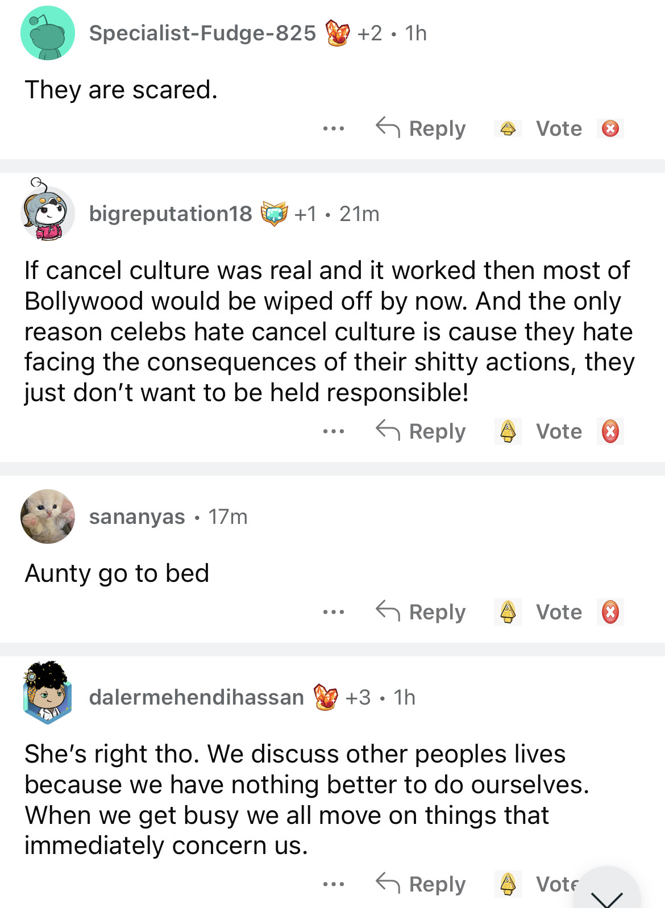Upvote bigreputation18's cancel culture comment
The height and width of the screenshot is (908, 665).
coord(508,431)
